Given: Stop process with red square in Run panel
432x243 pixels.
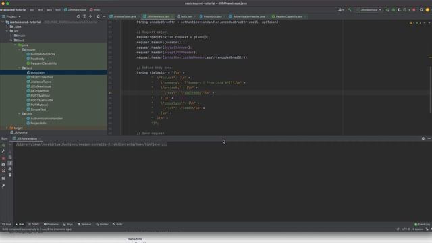Looking at the screenshot, I should pos(3,159).
